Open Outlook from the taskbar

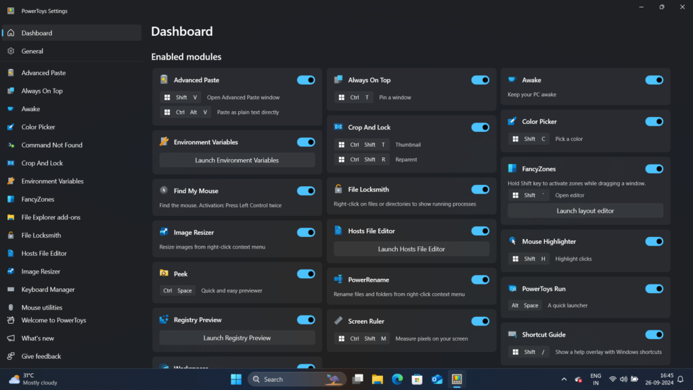click(437, 379)
